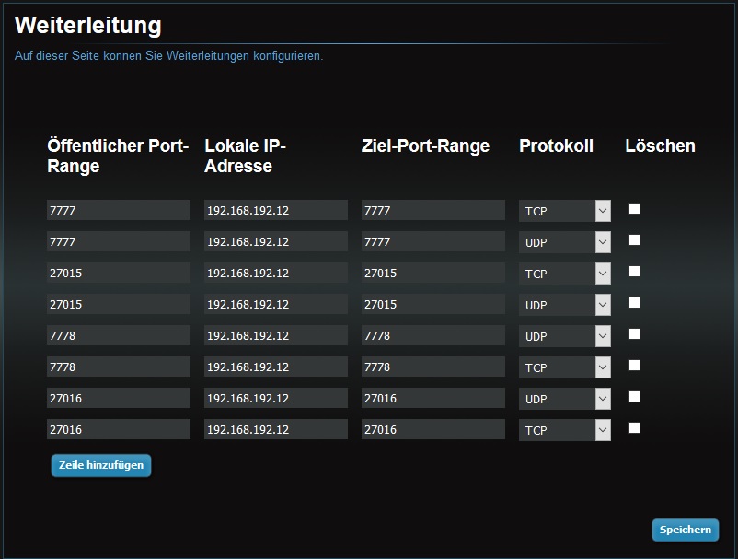Screen dimensions: 738x559
Task: Select the delete checkbox for 27015 UDP row
Action: 634,302
